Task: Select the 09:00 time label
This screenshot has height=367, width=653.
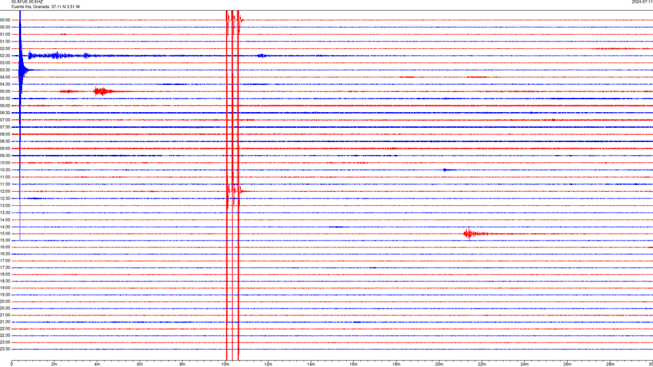Action: tap(5, 149)
